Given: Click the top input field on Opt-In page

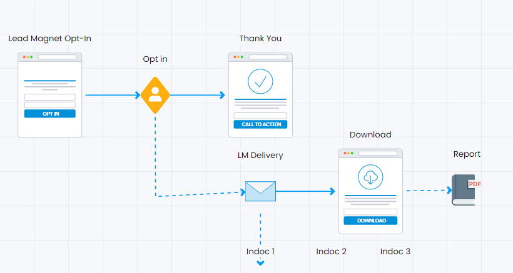Looking at the screenshot, I should 50,97.
